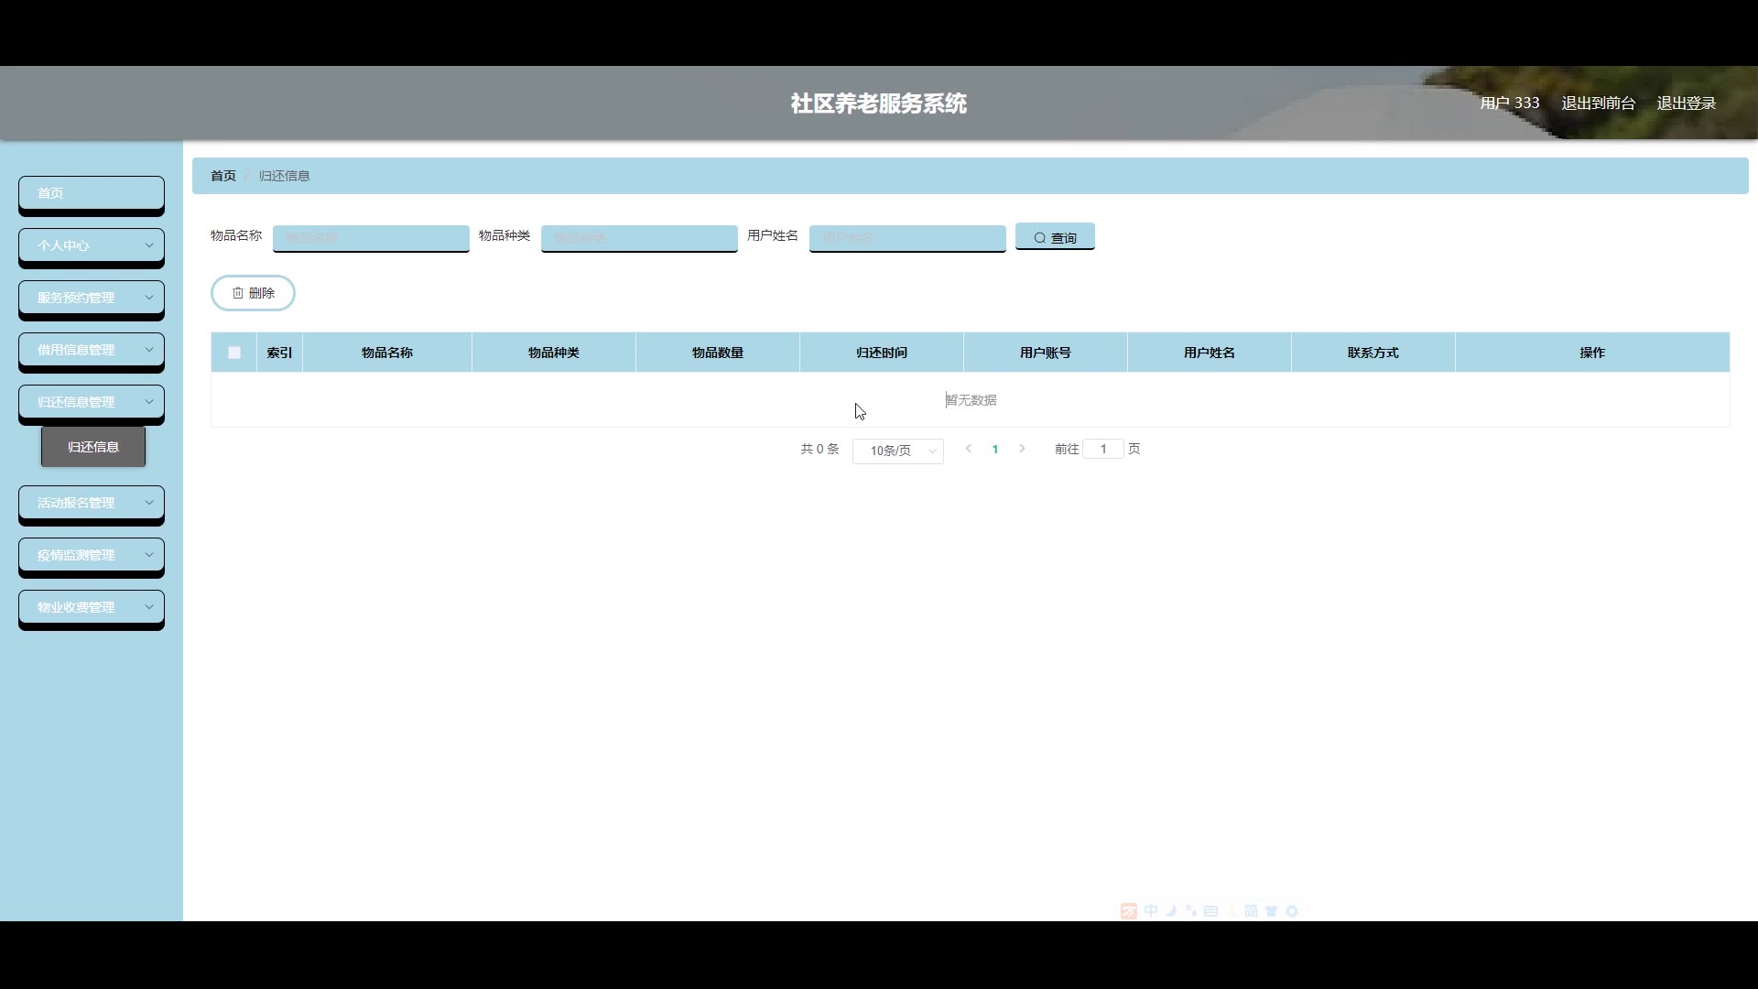This screenshot has height=989, width=1758.
Task: Click the magnifier icon in 查询 button
Action: 1039,238
